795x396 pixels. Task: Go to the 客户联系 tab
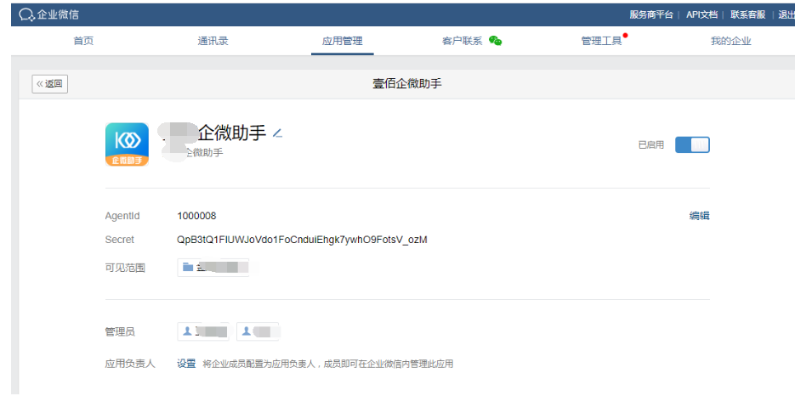tap(462, 42)
